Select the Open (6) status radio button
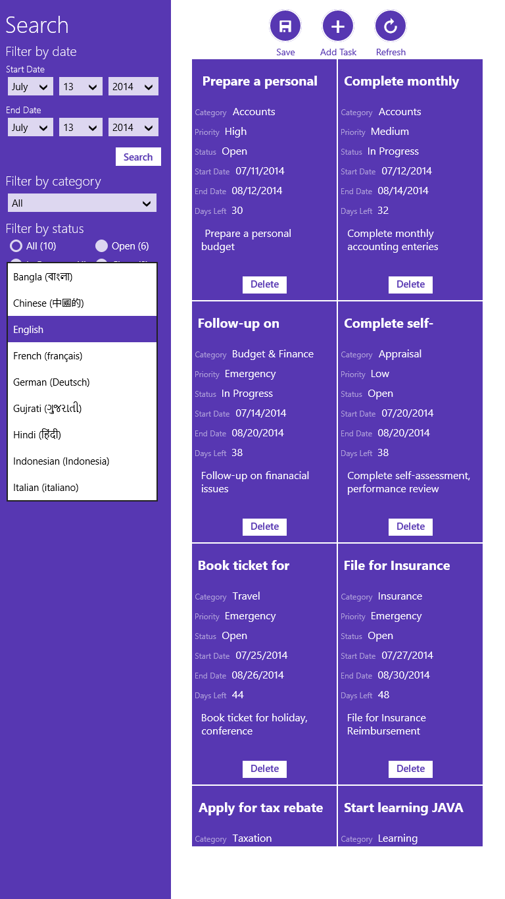This screenshot has width=505, height=899. [x=101, y=246]
